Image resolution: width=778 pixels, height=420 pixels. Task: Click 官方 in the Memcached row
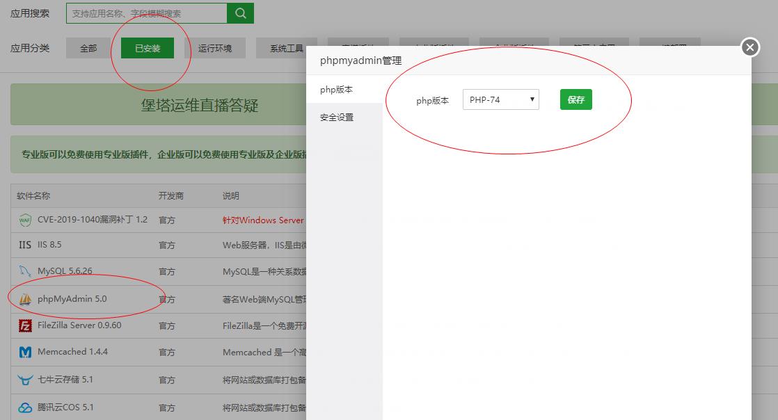[167, 352]
